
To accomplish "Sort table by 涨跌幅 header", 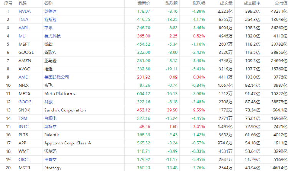I will pos(199,3).
